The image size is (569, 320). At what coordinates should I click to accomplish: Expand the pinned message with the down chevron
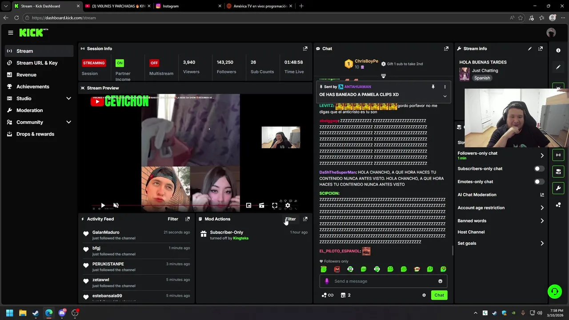445,96
